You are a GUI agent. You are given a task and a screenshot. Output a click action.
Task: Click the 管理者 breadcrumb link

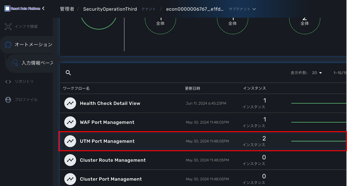click(x=67, y=9)
